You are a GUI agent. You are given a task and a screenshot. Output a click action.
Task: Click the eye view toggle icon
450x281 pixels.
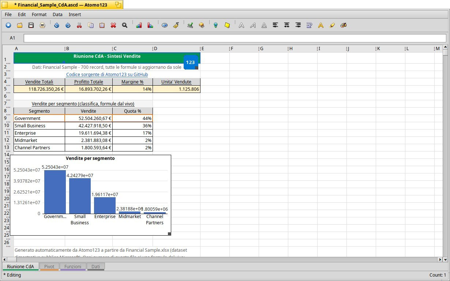tap(165, 25)
